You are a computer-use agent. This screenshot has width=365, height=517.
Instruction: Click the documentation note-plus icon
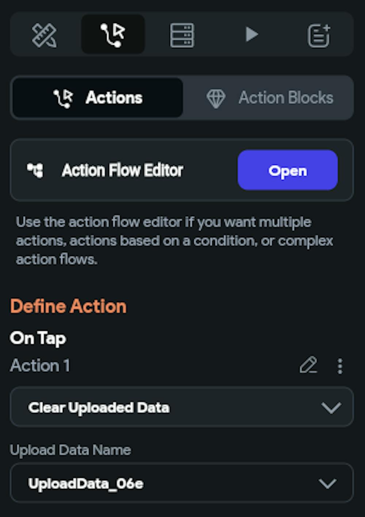[319, 35]
